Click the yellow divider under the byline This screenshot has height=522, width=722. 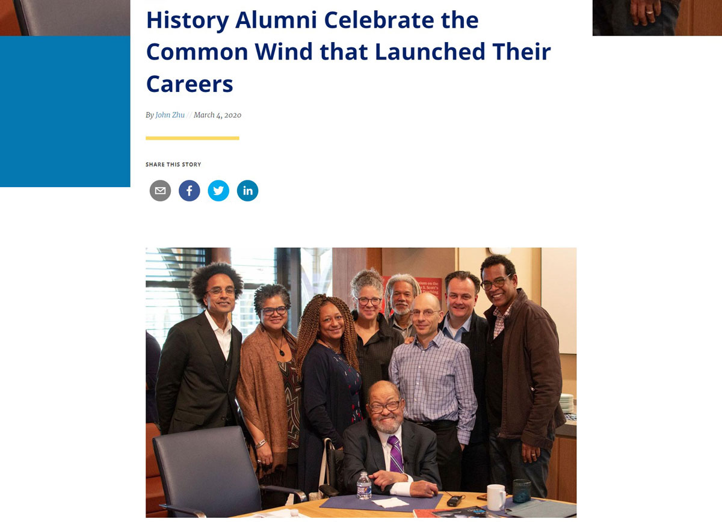[x=193, y=138]
